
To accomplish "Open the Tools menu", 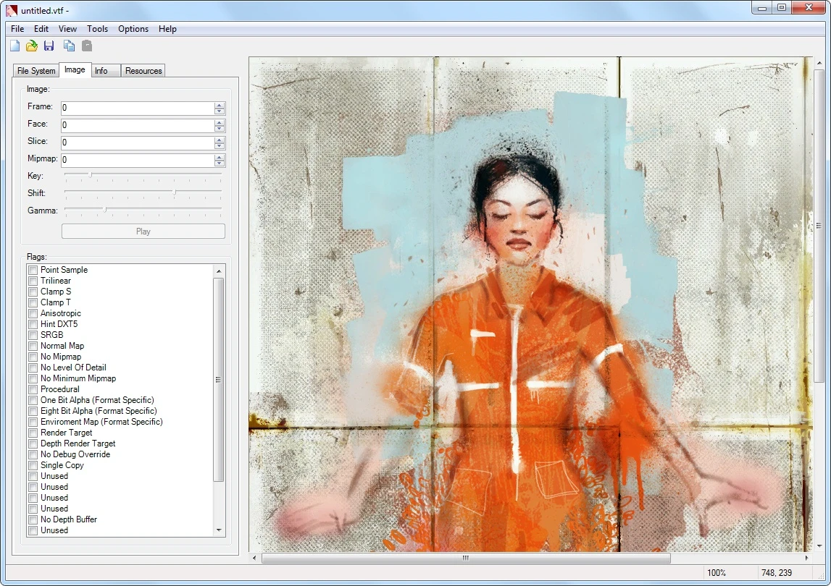I will [97, 29].
